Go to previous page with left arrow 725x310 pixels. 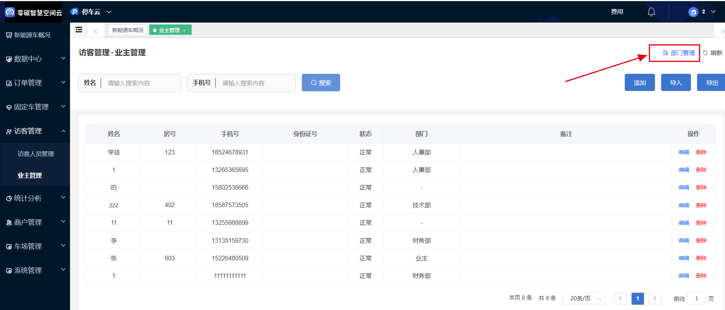(620, 298)
